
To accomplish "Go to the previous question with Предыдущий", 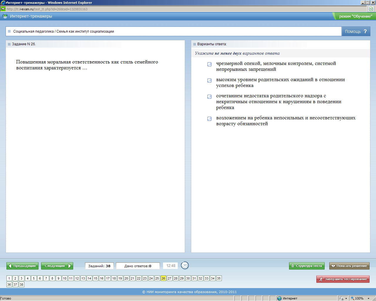I will tap(22, 266).
